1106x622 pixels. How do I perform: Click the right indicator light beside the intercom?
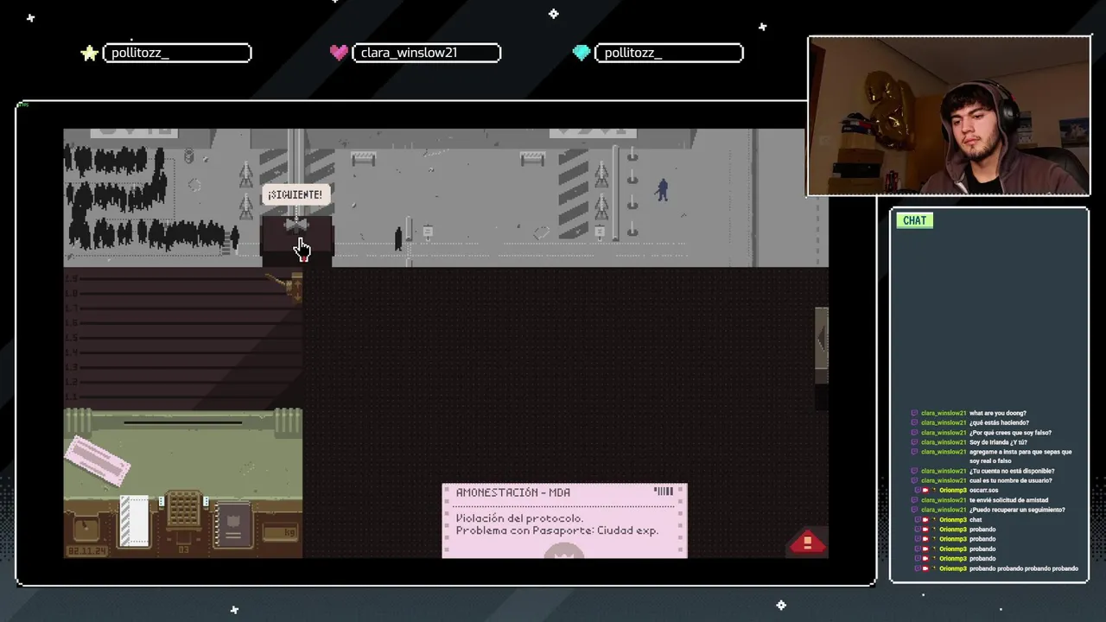[206, 502]
